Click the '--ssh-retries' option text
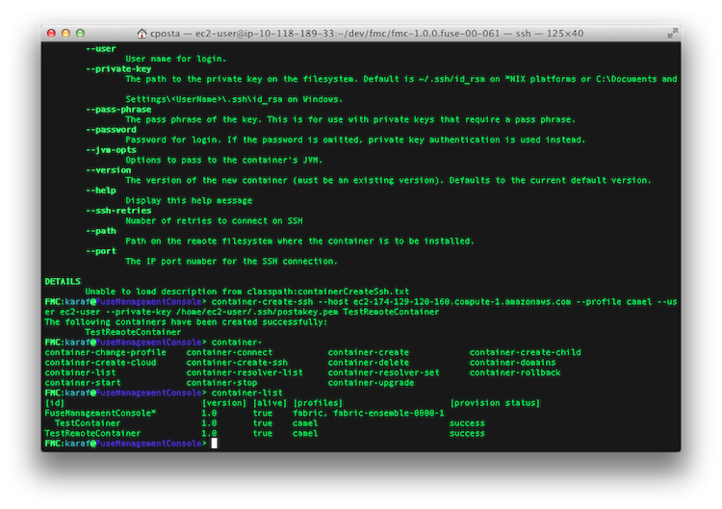 (x=118, y=211)
